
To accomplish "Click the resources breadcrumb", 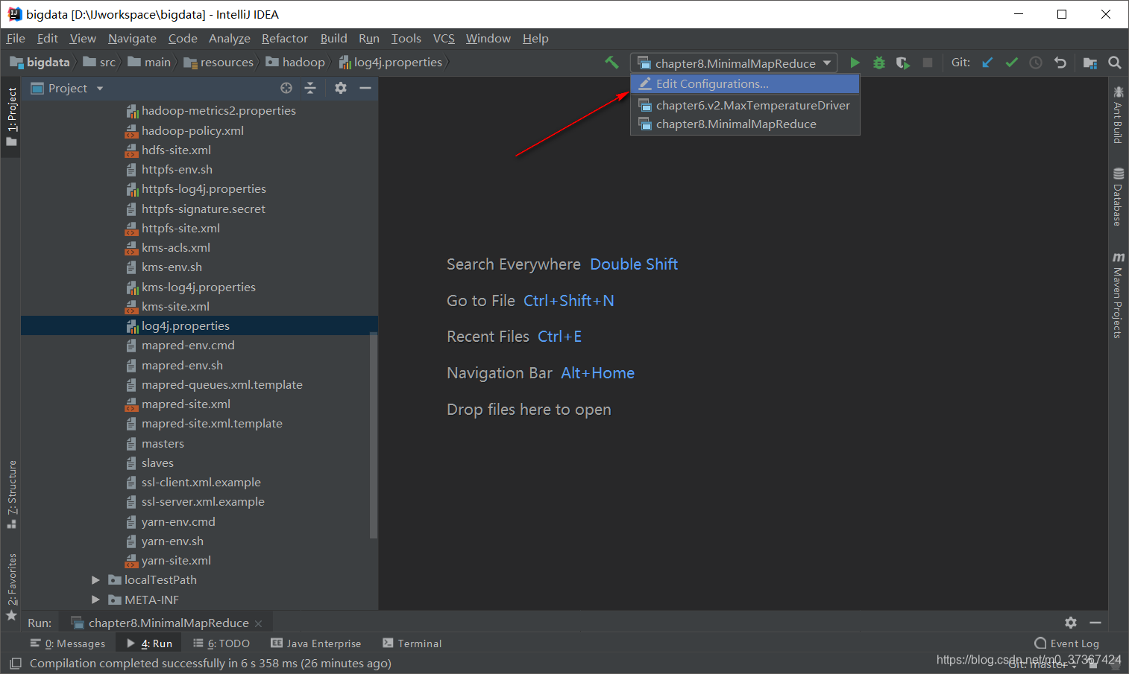I will (218, 63).
